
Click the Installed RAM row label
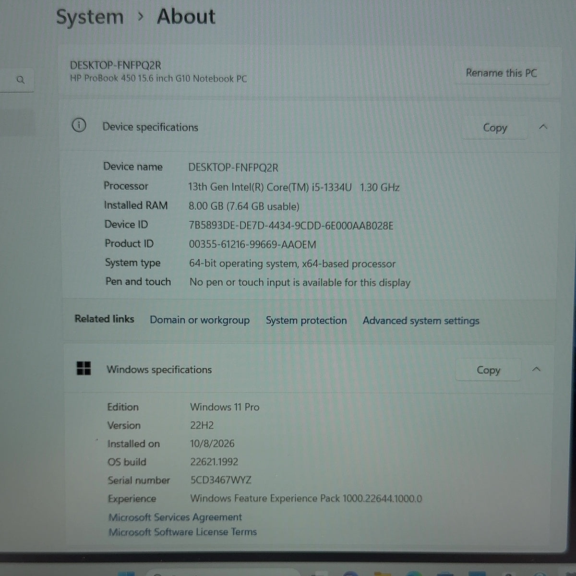pos(136,205)
